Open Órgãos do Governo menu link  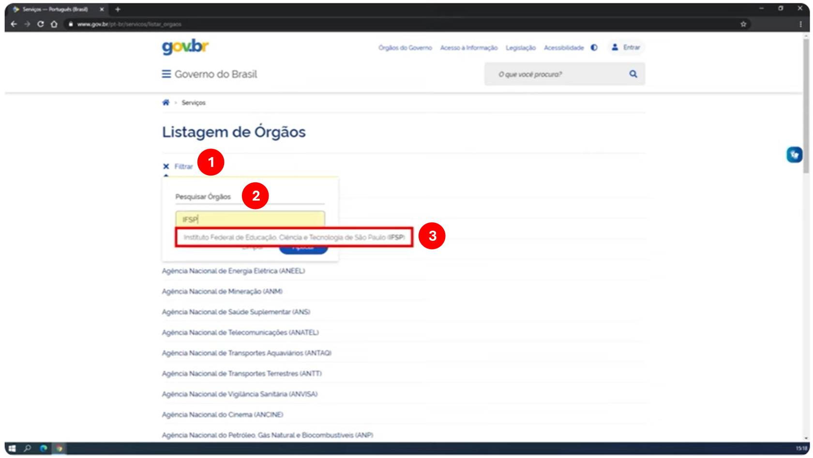tap(405, 48)
